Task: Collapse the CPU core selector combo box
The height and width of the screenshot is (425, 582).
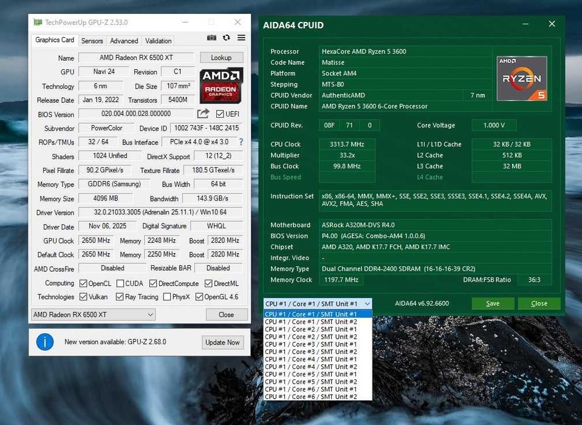Action: point(318,304)
